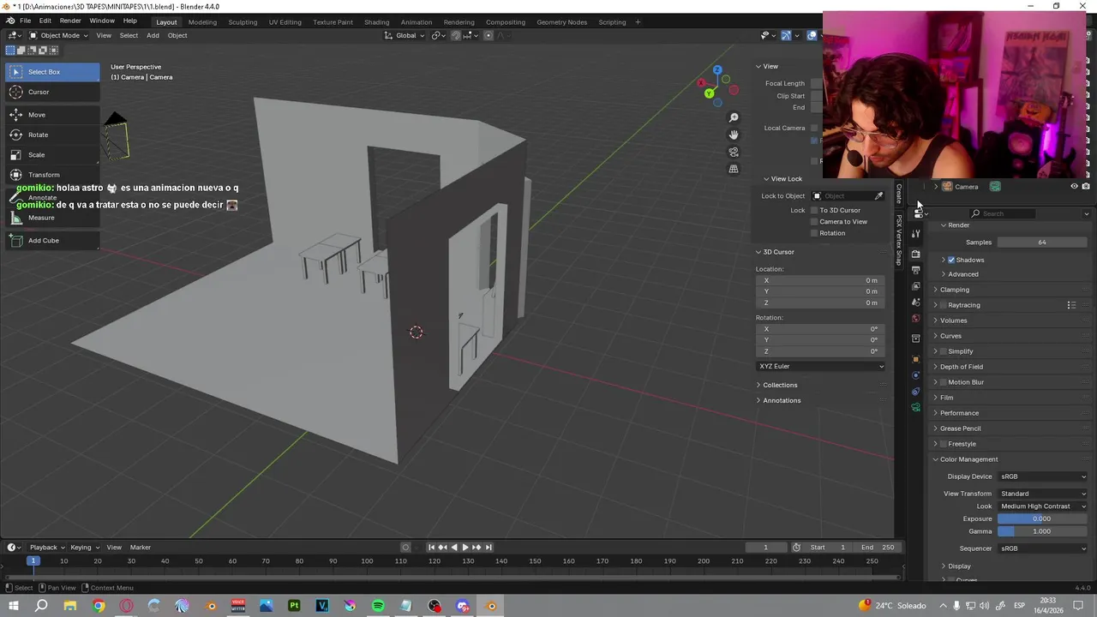Open the Object properties tab icon
This screenshot has height=617, width=1097.
916,359
